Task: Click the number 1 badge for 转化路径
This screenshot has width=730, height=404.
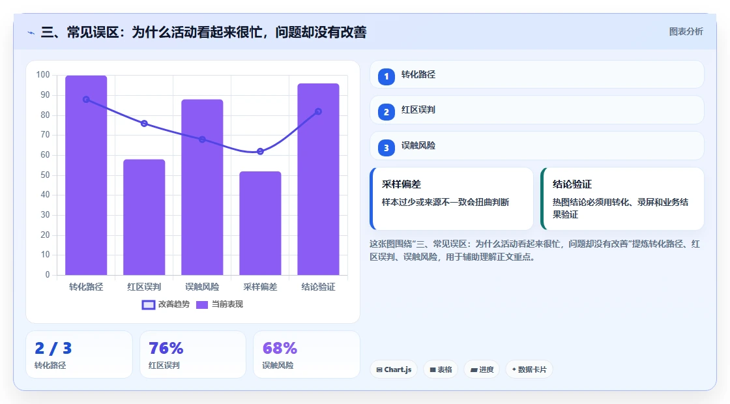Action: [x=386, y=77]
